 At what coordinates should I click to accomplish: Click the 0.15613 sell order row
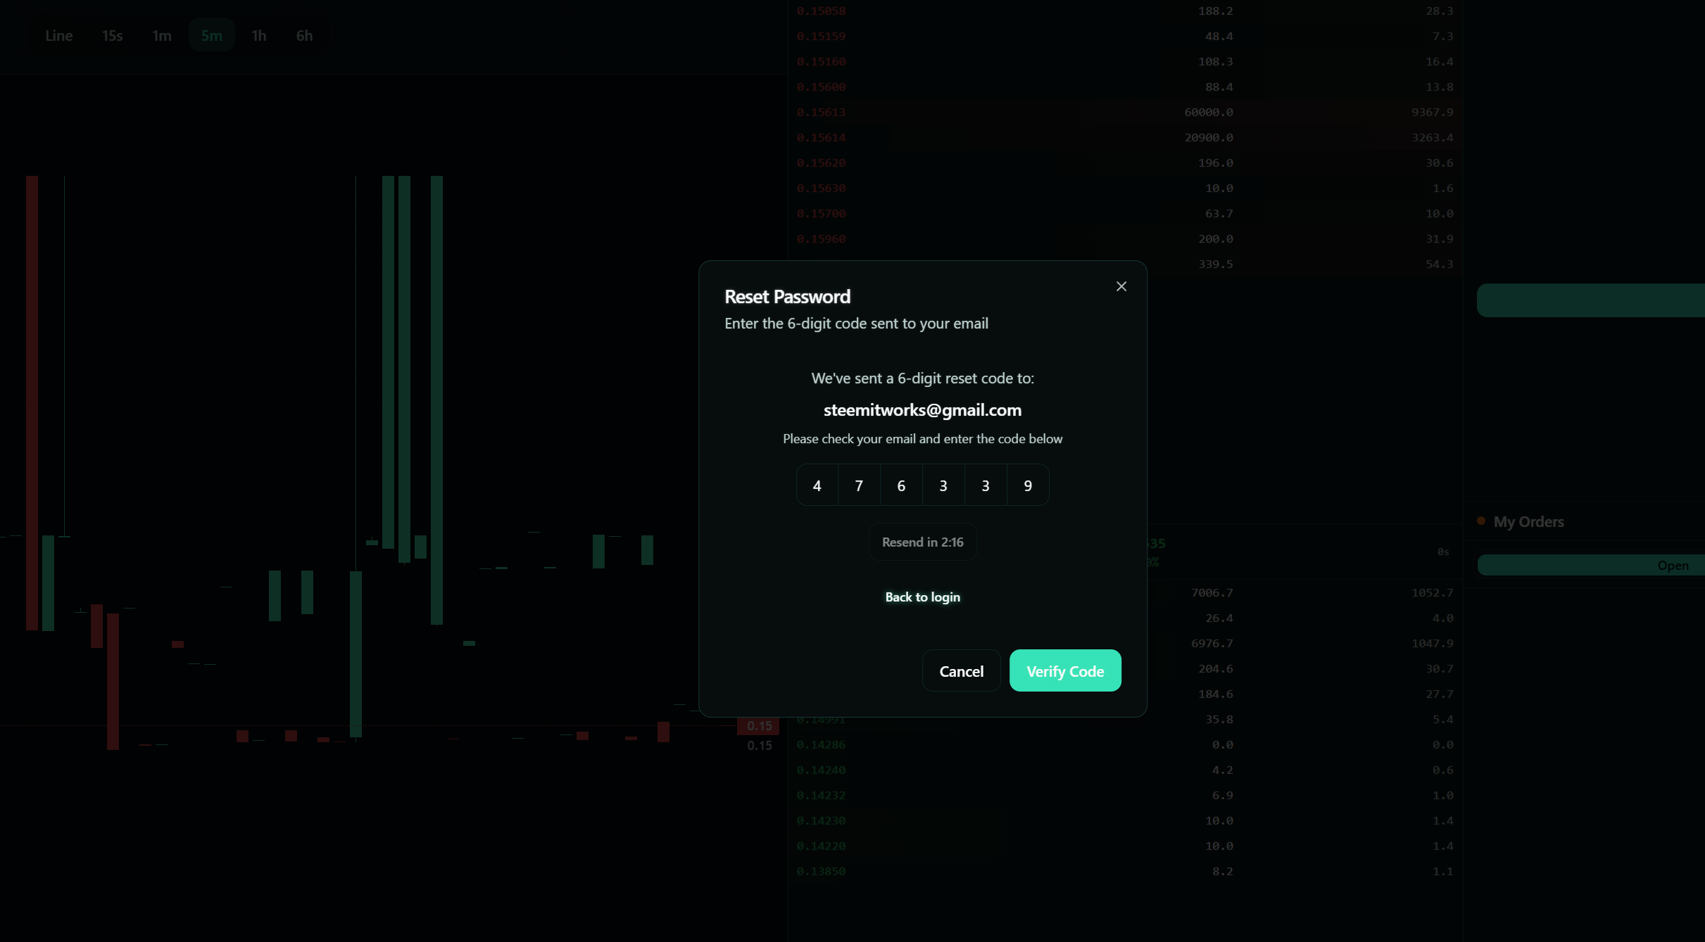(821, 112)
